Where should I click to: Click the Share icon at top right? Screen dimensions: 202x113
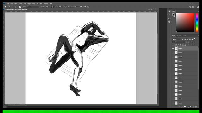tap(198, 7)
